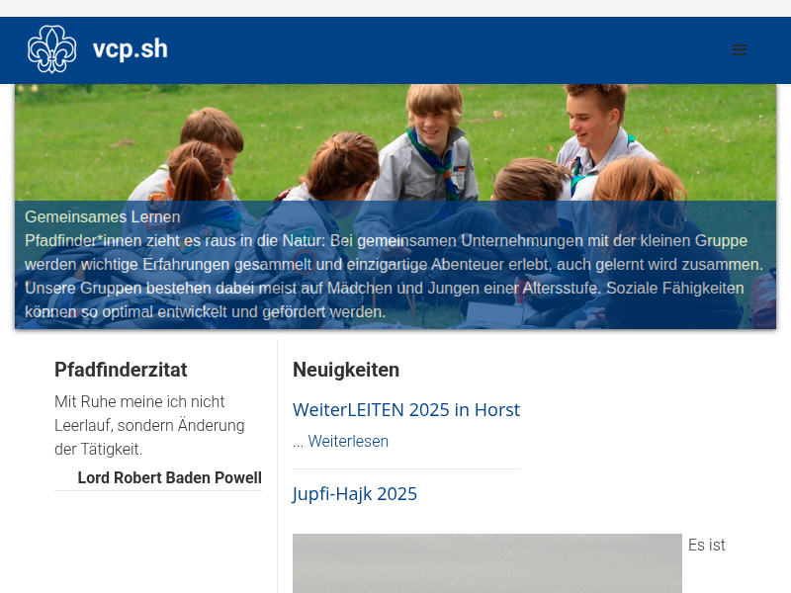Click the Jupfi-Hajk article image thumbnail

(x=486, y=563)
